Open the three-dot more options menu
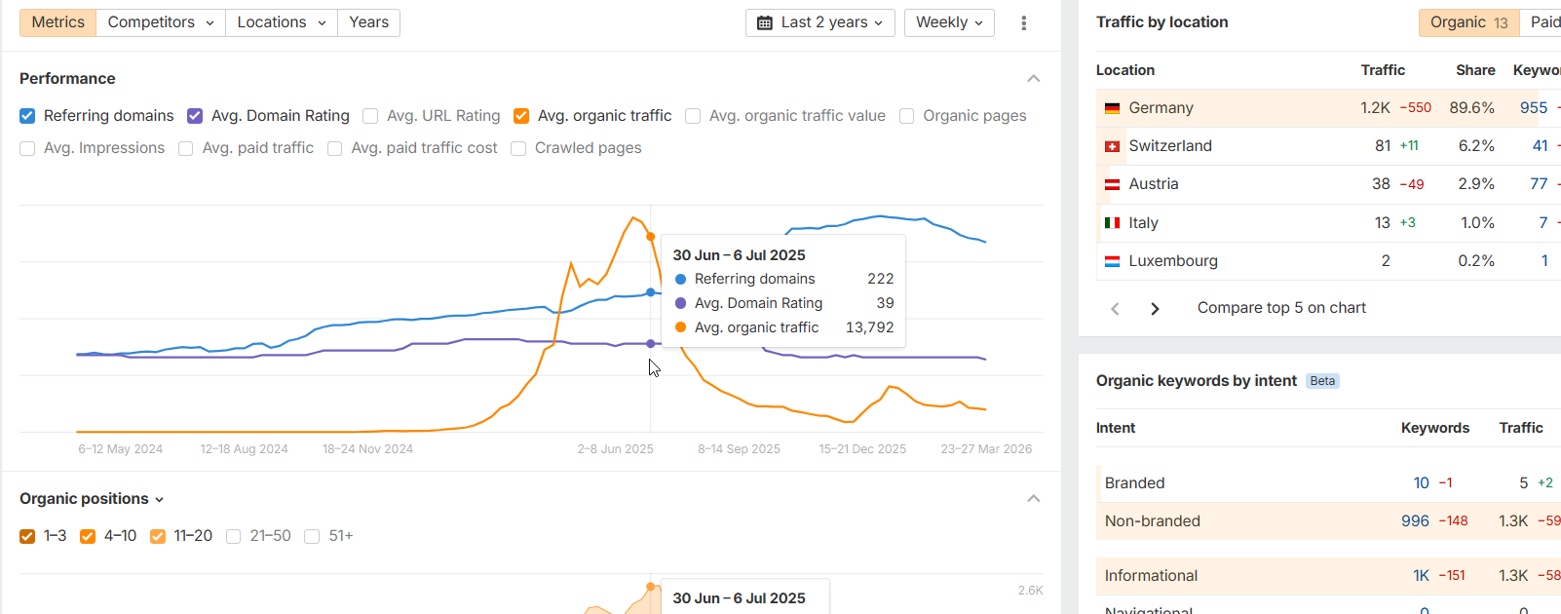Image resolution: width=1561 pixels, height=614 pixels. (x=1023, y=22)
